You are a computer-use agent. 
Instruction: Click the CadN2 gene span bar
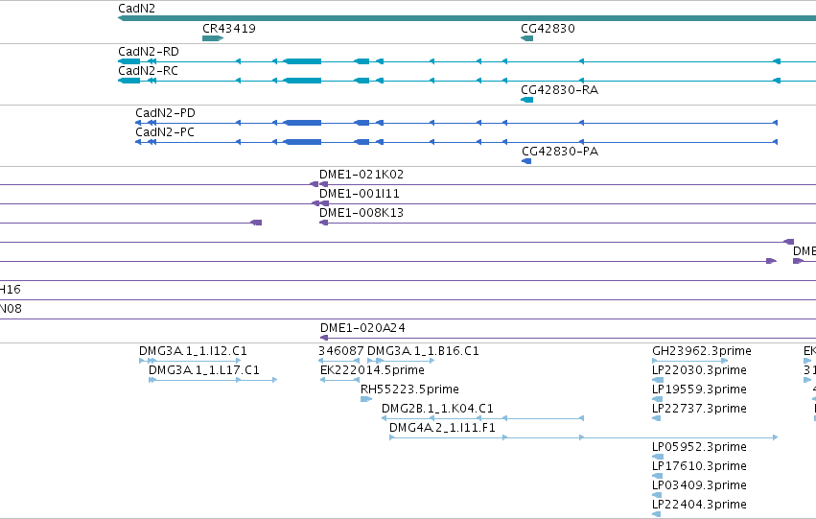(x=467, y=18)
